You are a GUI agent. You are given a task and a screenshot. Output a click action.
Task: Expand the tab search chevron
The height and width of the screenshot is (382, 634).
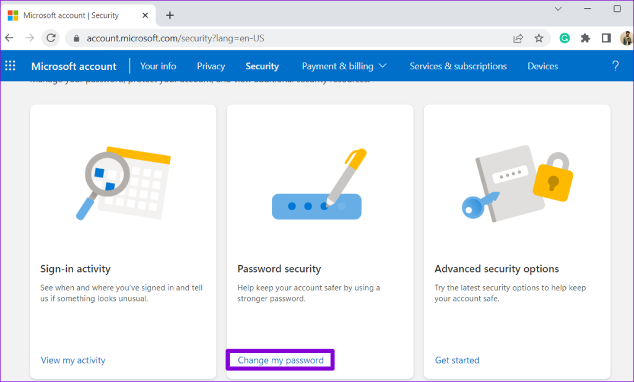pyautogui.click(x=558, y=9)
